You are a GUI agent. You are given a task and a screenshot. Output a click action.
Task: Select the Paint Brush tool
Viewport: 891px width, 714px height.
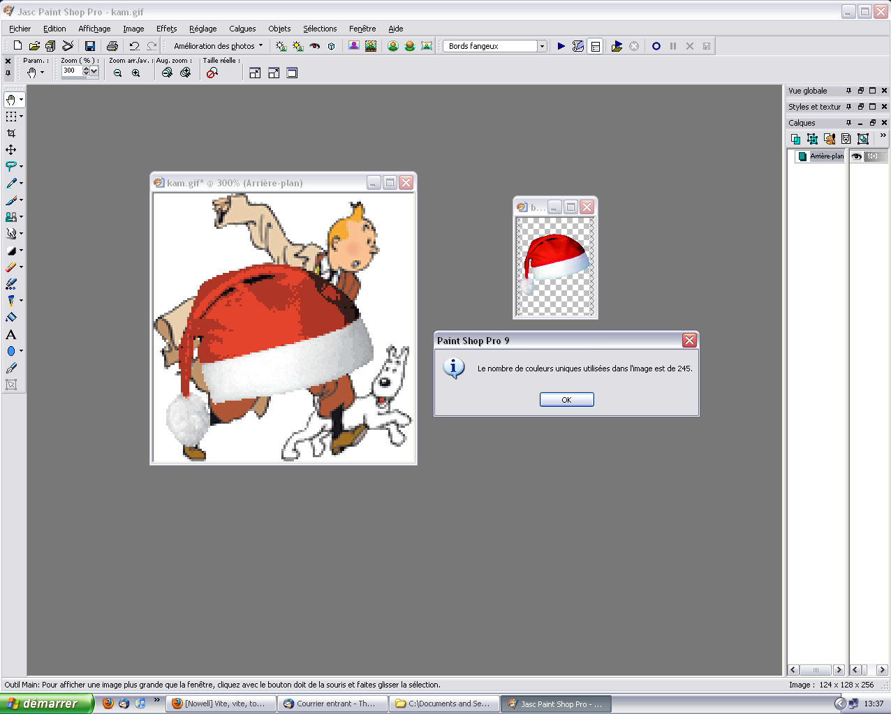pos(11,200)
